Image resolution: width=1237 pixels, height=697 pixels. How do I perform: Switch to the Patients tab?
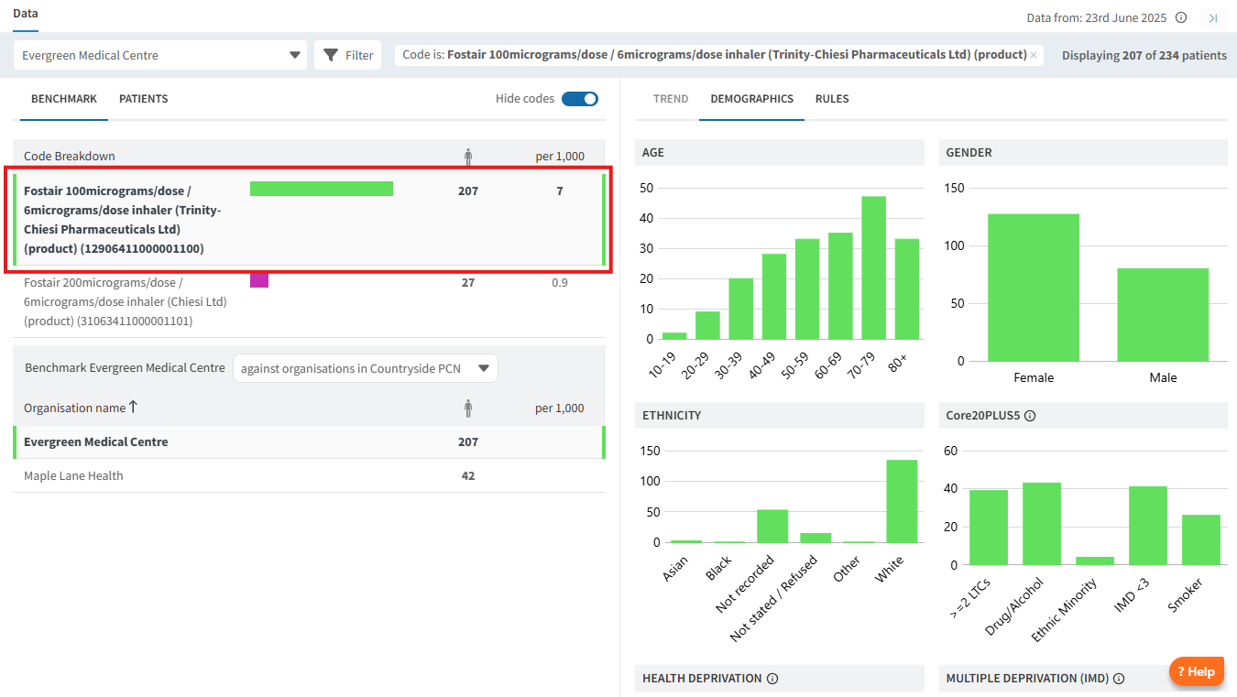coord(144,99)
